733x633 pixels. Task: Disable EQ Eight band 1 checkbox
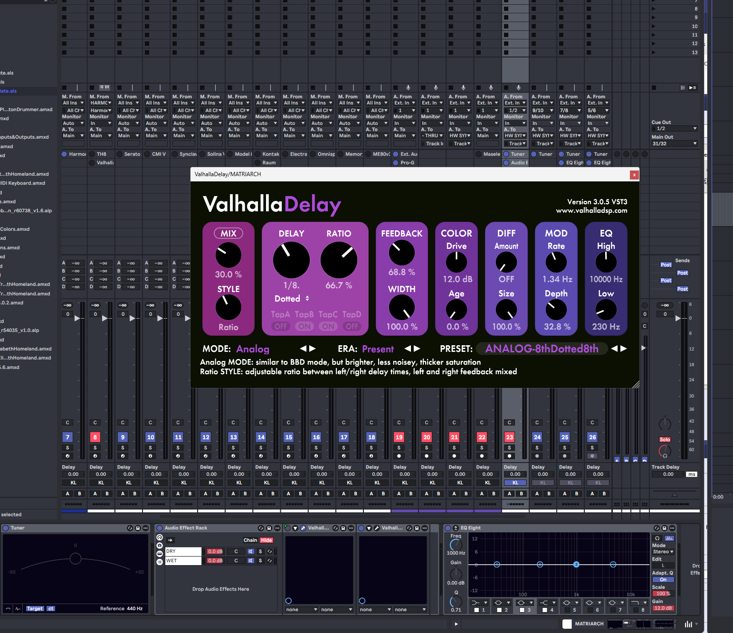click(x=476, y=610)
